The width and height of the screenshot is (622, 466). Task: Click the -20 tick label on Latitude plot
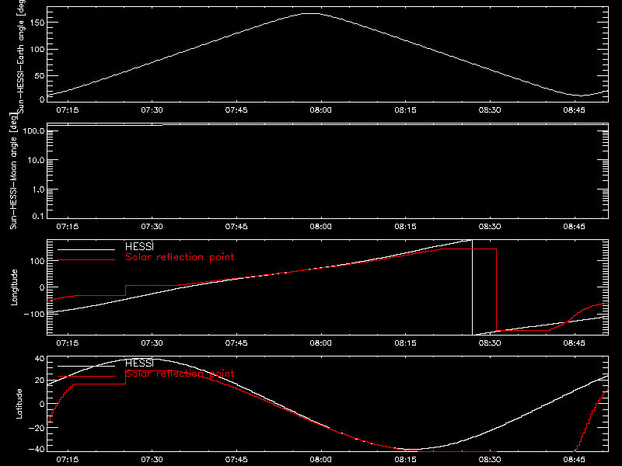pos(37,428)
